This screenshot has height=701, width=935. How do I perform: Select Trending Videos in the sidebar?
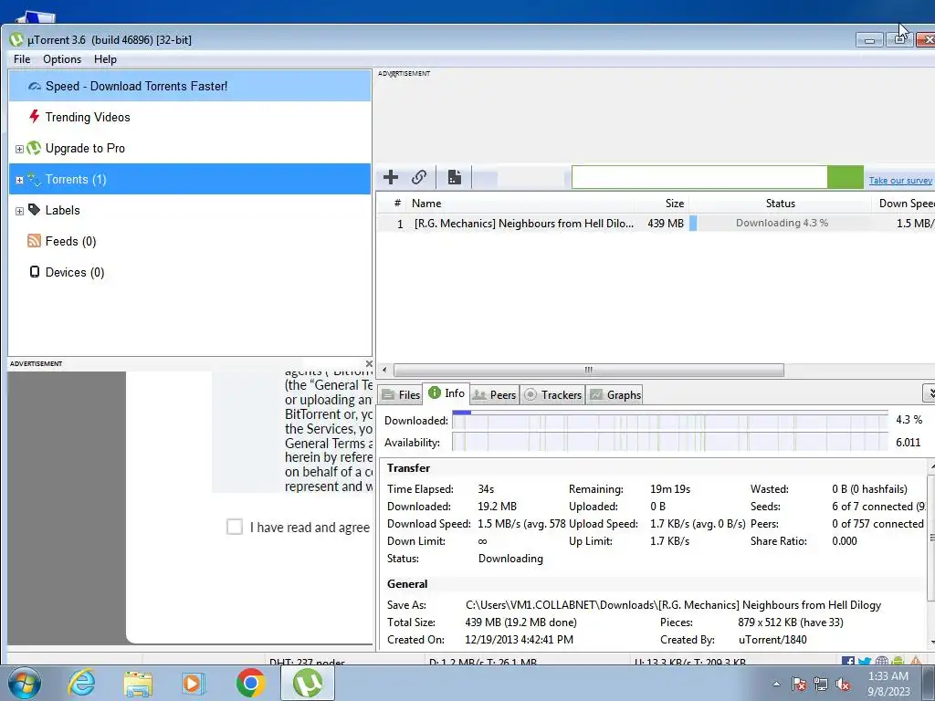pos(190,117)
